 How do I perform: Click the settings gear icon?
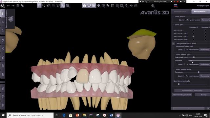tap(153, 6)
